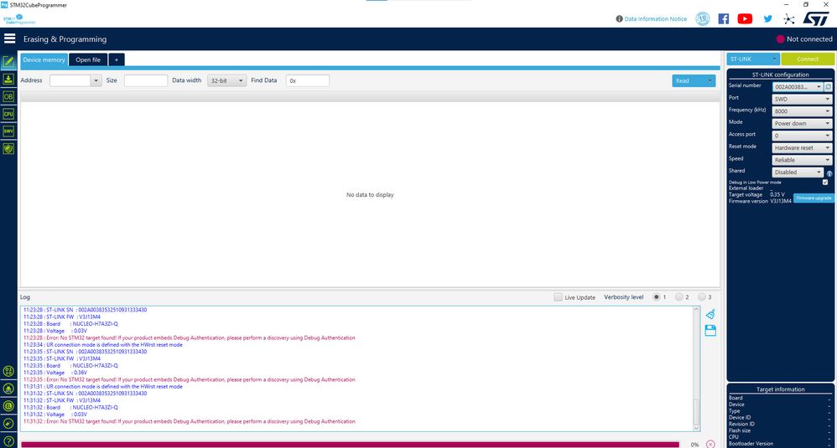This screenshot has height=448, width=837.
Task: Open the ST-LINK interface dropdown
Action: point(753,59)
